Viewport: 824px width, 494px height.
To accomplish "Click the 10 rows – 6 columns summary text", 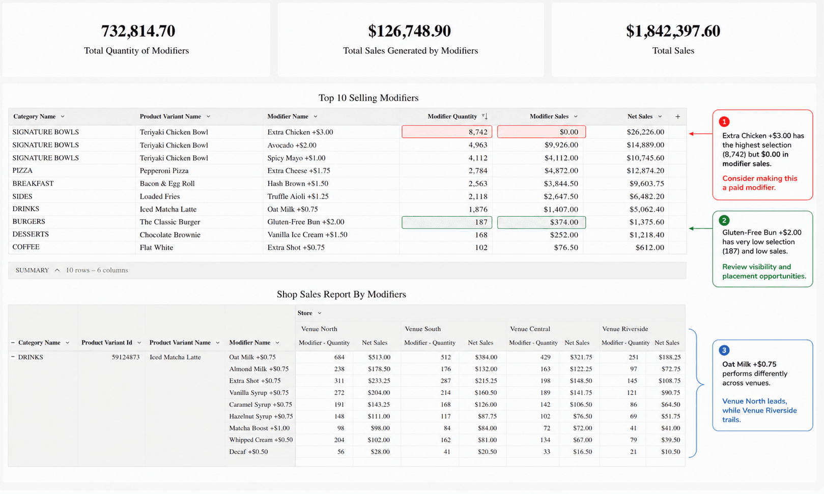I will [97, 270].
